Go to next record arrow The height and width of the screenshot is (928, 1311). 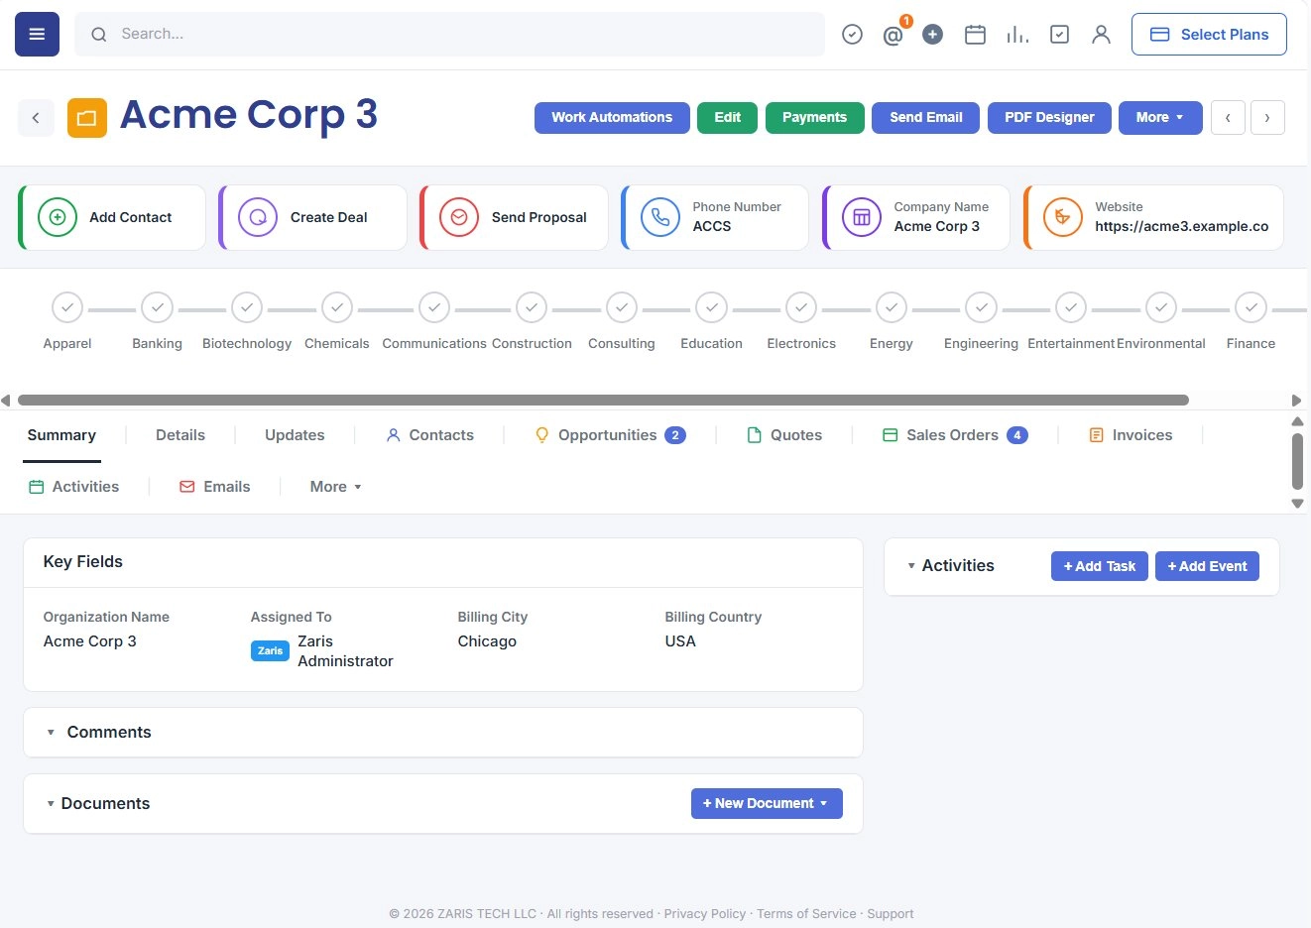(x=1267, y=117)
